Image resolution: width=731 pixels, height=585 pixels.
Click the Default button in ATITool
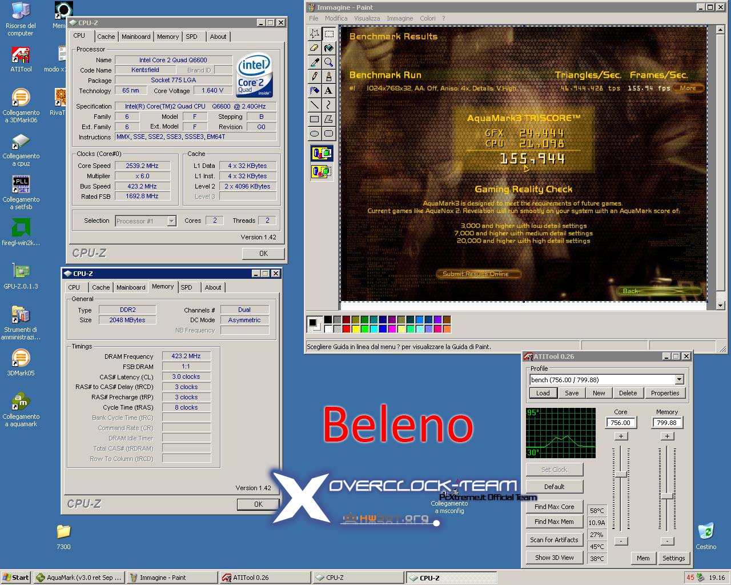(554, 487)
